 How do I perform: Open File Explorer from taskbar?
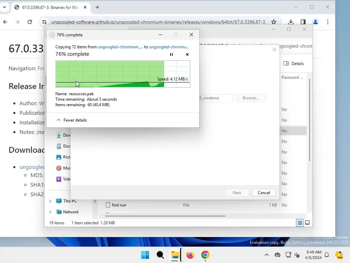(175, 255)
